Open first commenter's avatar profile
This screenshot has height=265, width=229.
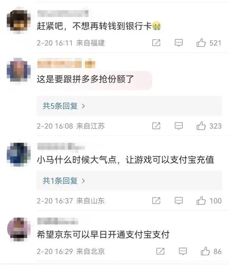click(19, 21)
